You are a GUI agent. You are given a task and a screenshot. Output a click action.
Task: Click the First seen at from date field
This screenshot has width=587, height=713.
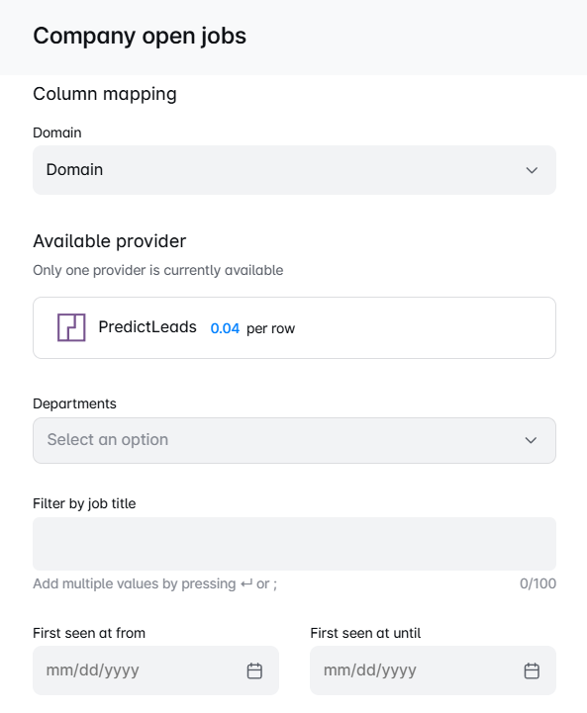pyautogui.click(x=155, y=670)
